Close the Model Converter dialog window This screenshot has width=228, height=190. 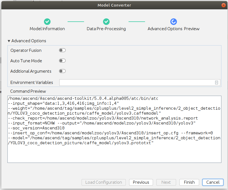tap(224, 5)
